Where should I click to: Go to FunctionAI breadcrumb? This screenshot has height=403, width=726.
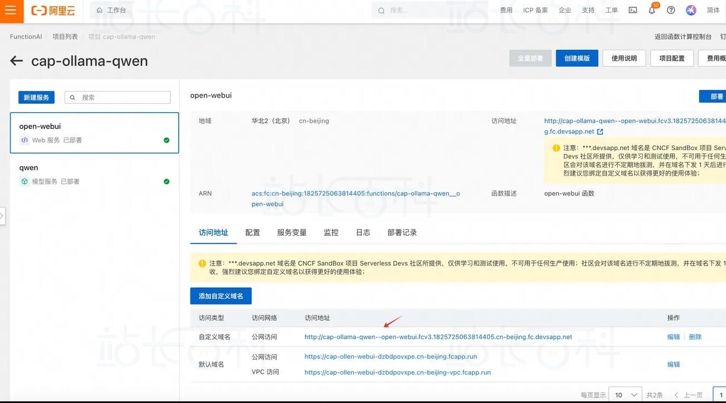26,37
